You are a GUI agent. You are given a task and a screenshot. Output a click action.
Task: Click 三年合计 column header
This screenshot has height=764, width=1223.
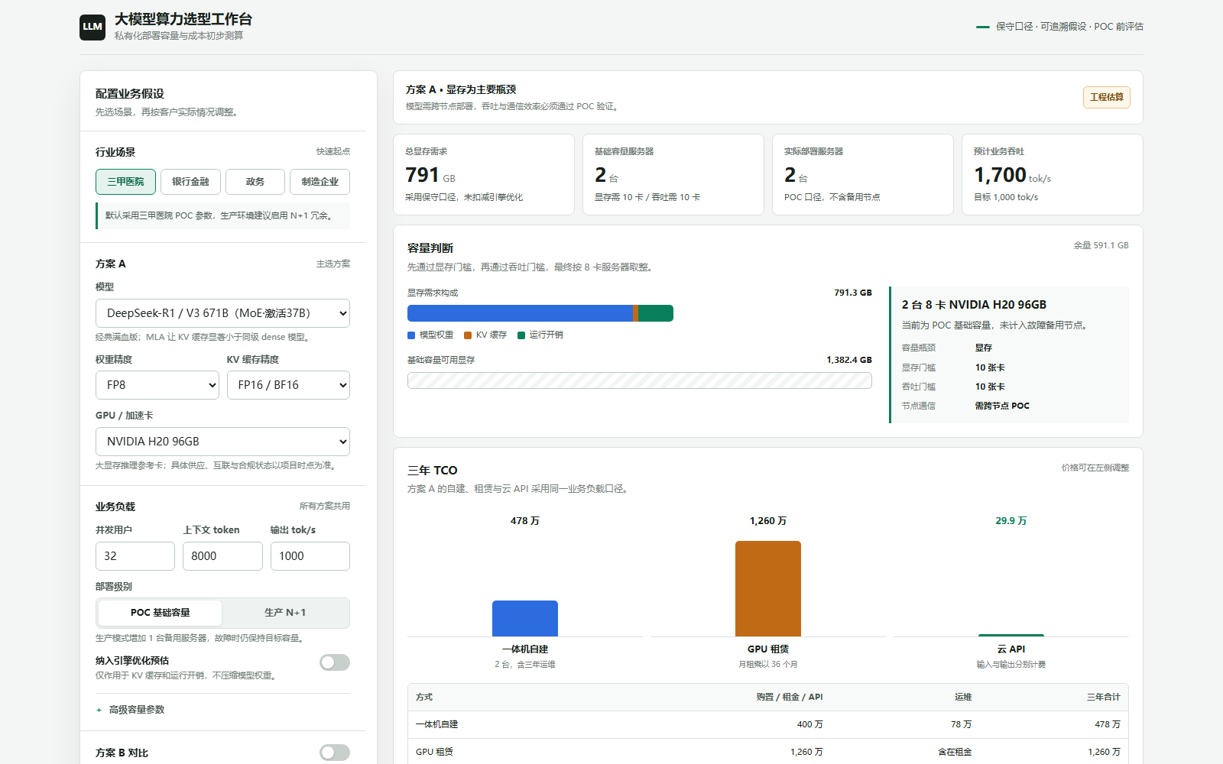pos(1104,697)
